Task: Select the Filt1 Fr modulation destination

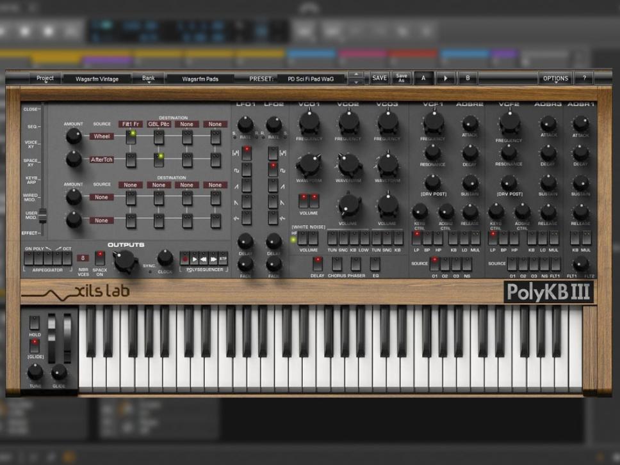Action: [130, 124]
